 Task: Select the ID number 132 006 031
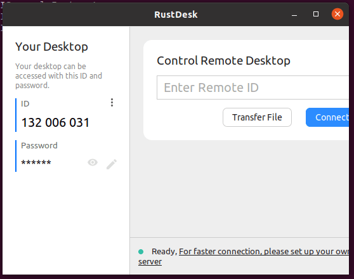[x=55, y=122]
